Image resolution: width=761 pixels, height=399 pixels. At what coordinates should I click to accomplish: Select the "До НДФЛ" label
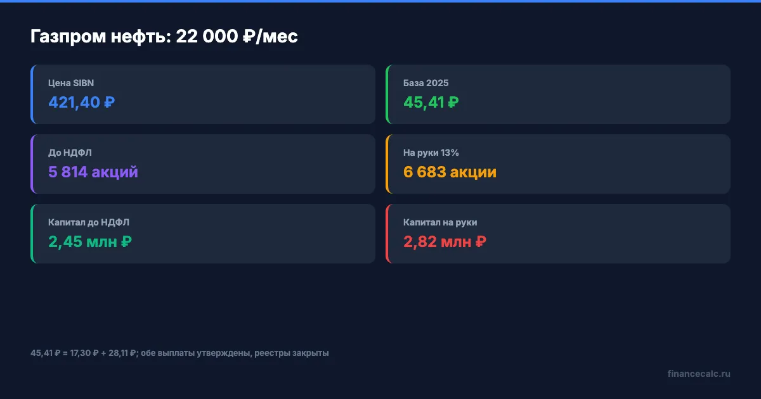pos(70,153)
